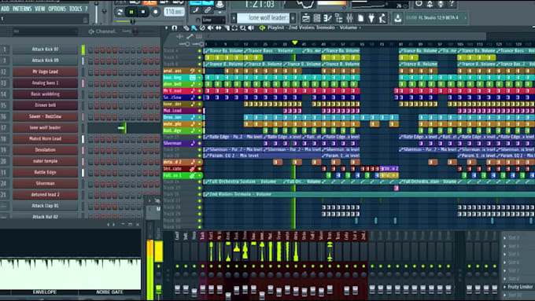Select the Muted Horn Lead channel button
Image resolution: width=535 pixels, height=301 pixels.
[45, 139]
